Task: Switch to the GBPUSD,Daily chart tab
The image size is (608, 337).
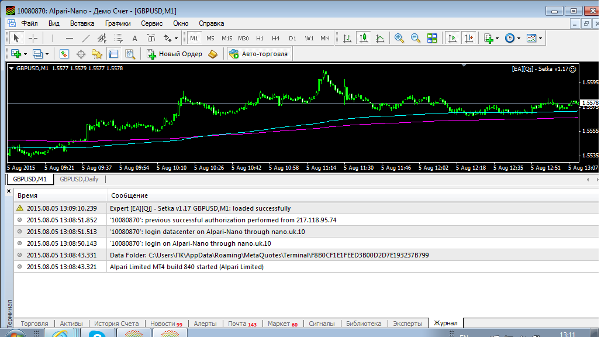Action: [x=79, y=179]
